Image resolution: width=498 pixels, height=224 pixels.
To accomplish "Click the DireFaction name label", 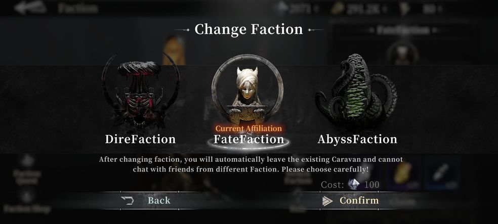I will pyautogui.click(x=140, y=139).
